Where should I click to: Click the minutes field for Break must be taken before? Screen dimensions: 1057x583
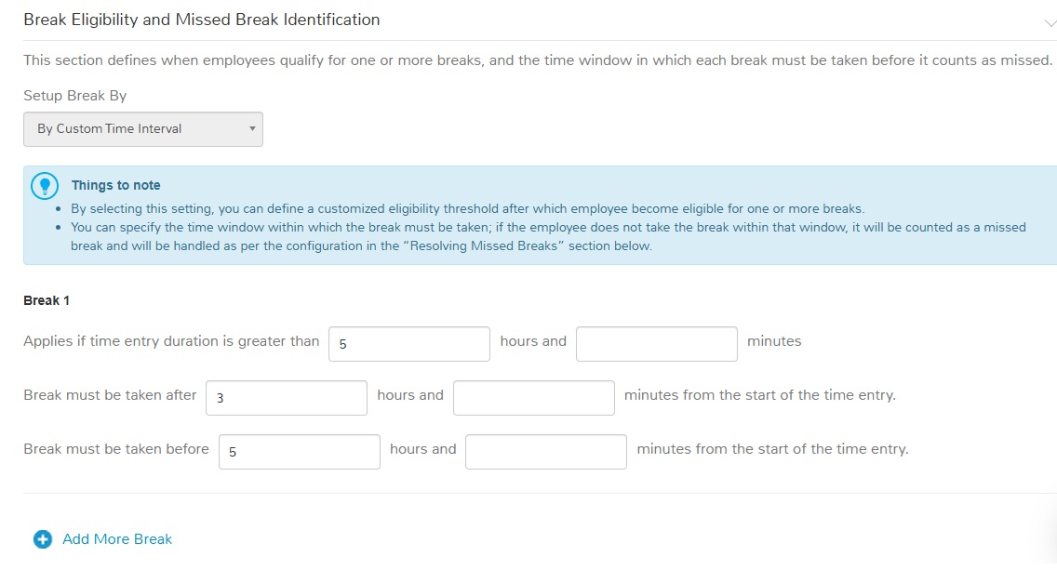[x=546, y=452]
